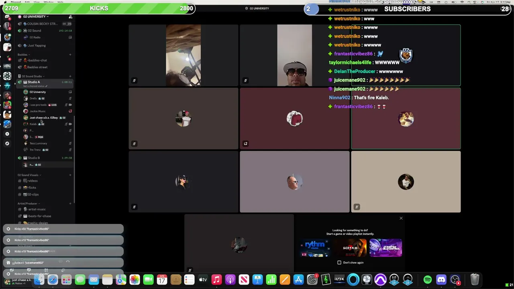Screen dimensions: 514x289
Task: Open OBS in the dock
Action: [455, 280]
